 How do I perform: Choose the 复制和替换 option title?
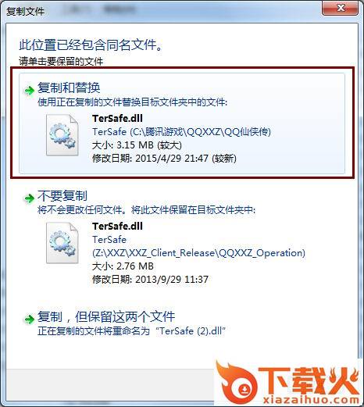[x=69, y=87]
